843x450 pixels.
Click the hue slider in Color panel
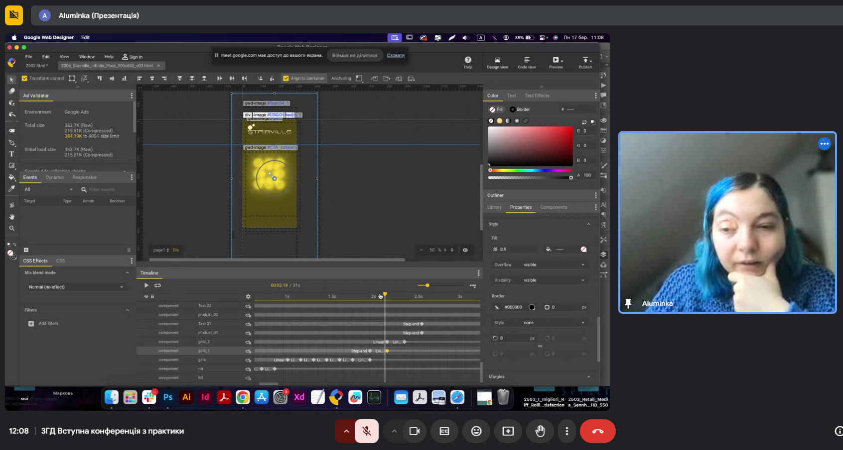point(530,171)
